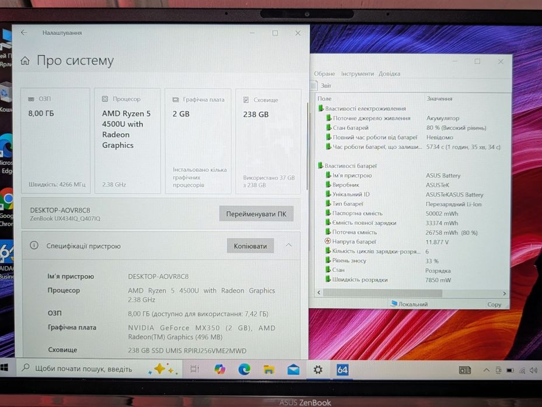This screenshot has height=407, width=542.
Task: Click the Перейменувати ПК button
Action: (x=256, y=214)
